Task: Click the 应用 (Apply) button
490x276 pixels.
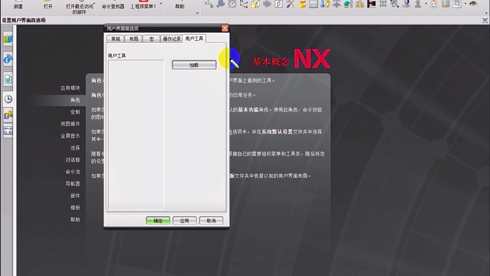Action: 184,220
